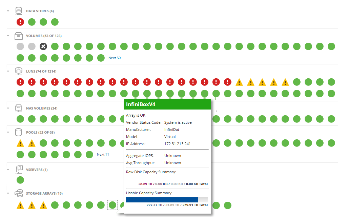The width and height of the screenshot is (347, 217).
Task: Click a gray unknown-status volume icon
Action: pos(20,46)
